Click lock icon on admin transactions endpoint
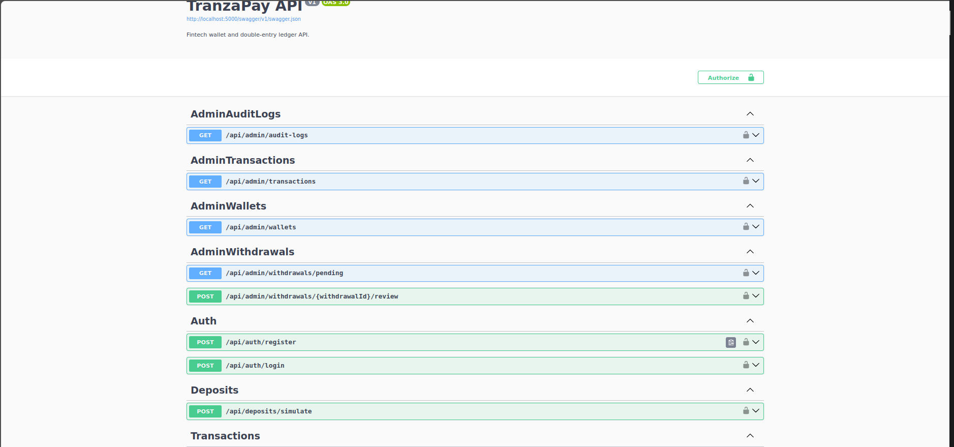Image resolution: width=954 pixels, height=447 pixels. pos(746,181)
